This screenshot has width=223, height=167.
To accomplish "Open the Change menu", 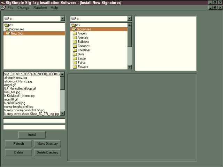I will 23,8.
